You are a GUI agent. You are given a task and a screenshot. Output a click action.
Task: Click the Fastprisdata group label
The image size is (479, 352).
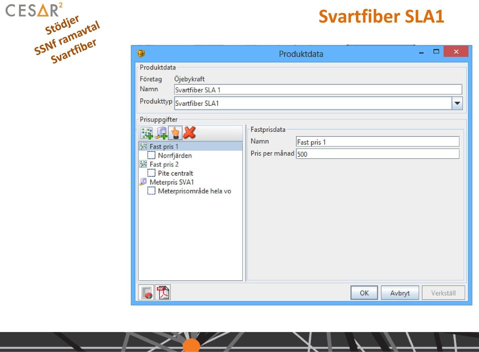[x=268, y=129]
